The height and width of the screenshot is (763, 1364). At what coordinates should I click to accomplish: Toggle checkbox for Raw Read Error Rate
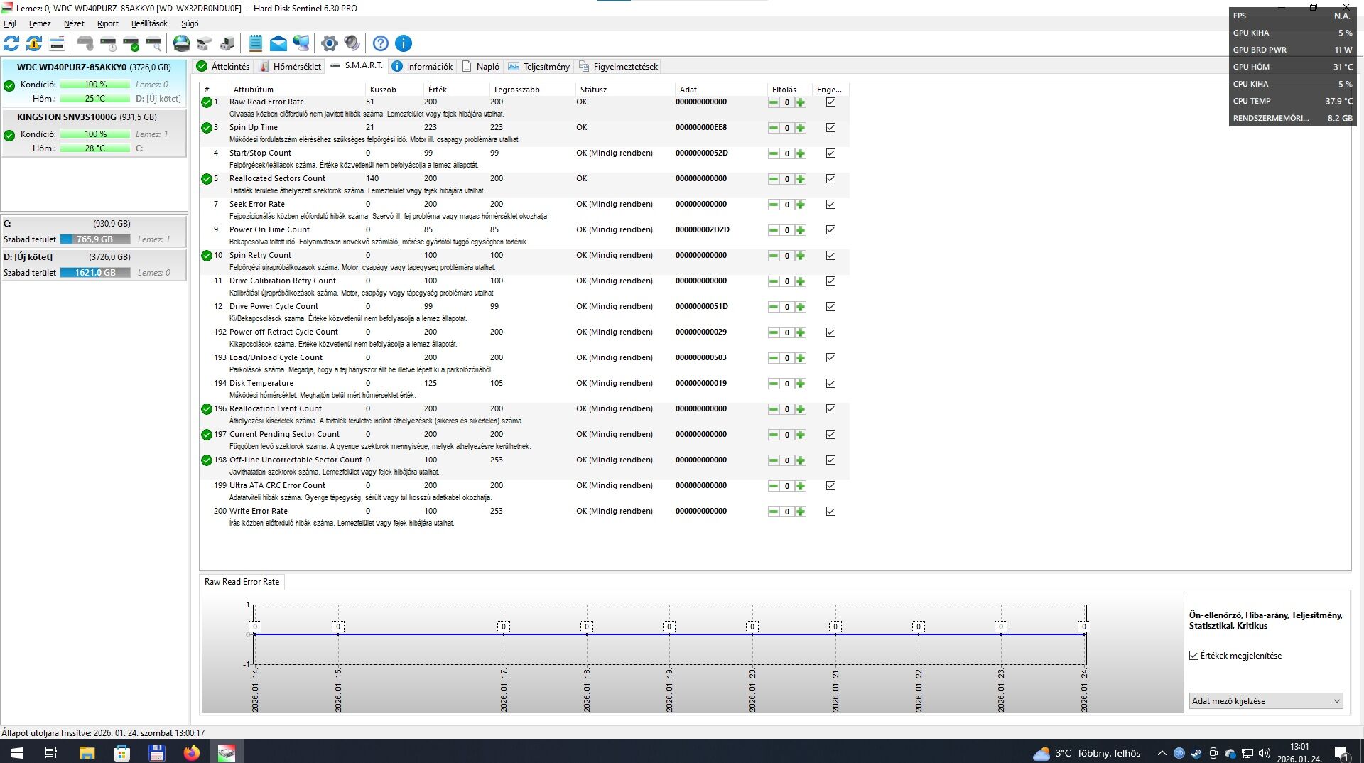[830, 102]
